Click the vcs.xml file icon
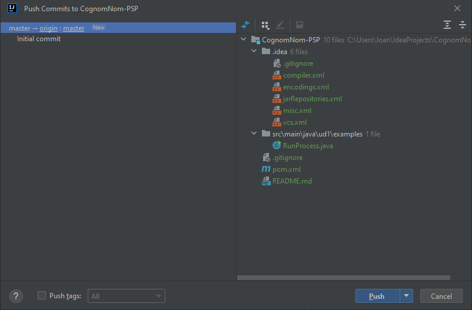The height and width of the screenshot is (310, 472). 277,122
